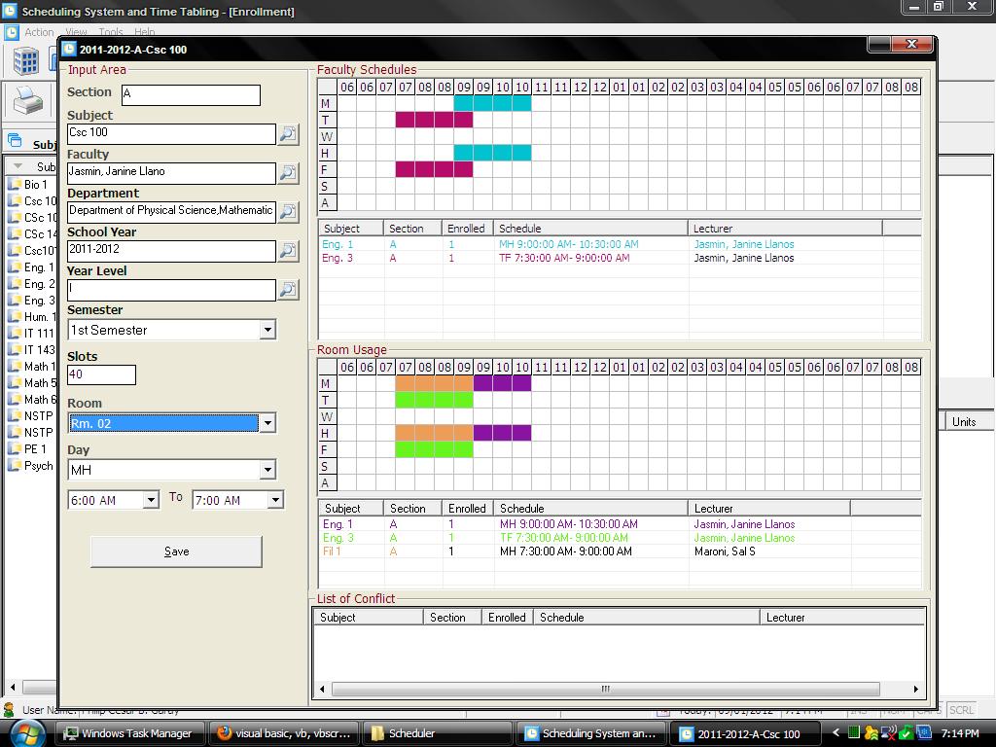Click the search icon beside Subject field
Screen dimensions: 996x747
288,134
